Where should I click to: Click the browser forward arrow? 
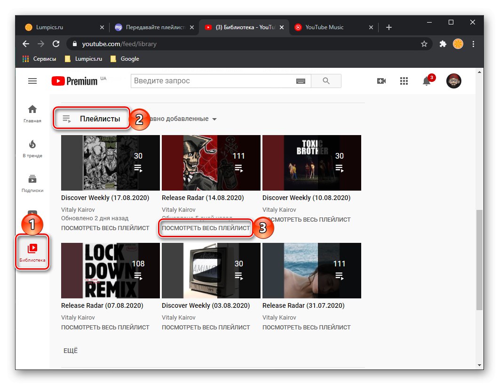coord(41,44)
